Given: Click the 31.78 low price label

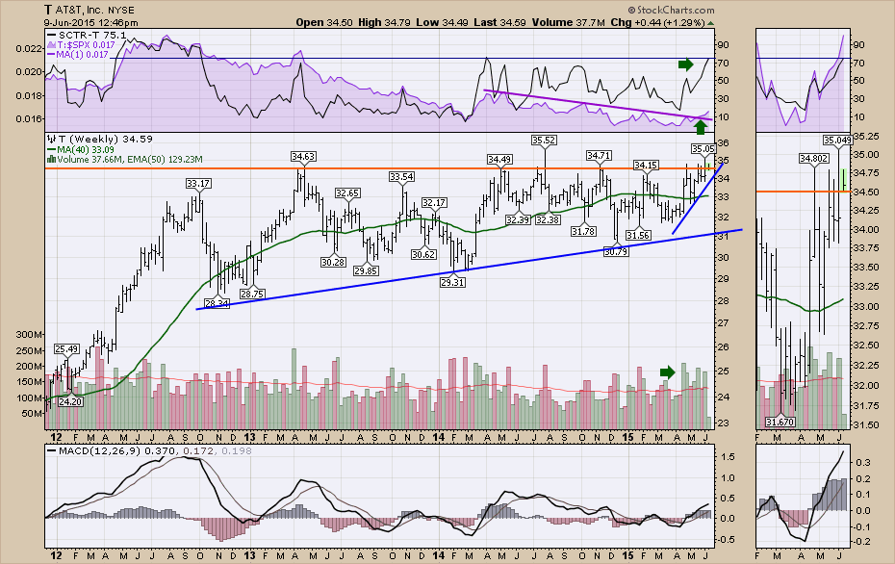Looking at the screenshot, I should click(x=583, y=231).
